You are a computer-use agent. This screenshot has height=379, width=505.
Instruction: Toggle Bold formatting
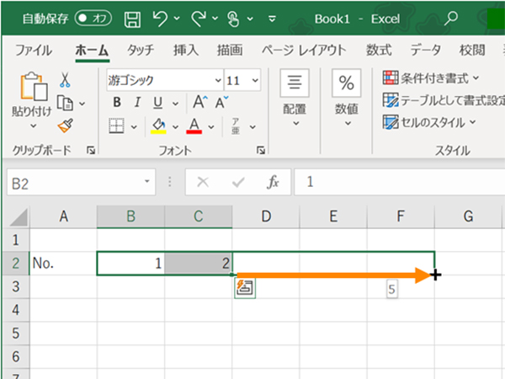tap(118, 103)
